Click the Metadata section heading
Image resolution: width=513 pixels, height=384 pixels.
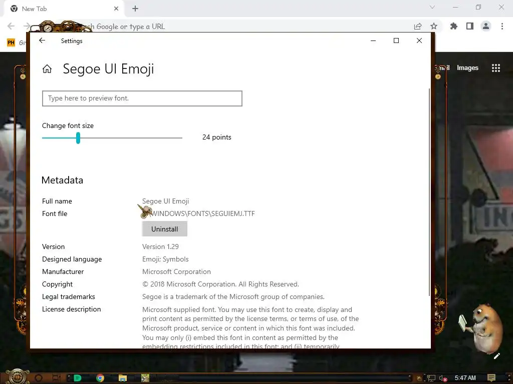pyautogui.click(x=62, y=180)
